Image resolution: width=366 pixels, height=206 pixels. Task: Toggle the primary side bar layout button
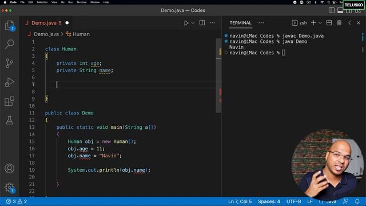(332, 10)
